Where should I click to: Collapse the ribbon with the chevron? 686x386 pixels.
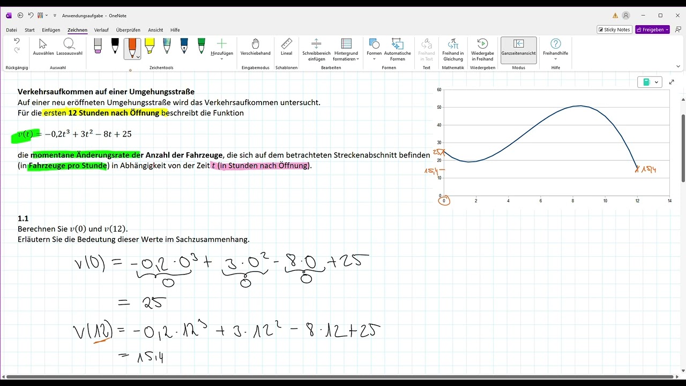tap(678, 66)
